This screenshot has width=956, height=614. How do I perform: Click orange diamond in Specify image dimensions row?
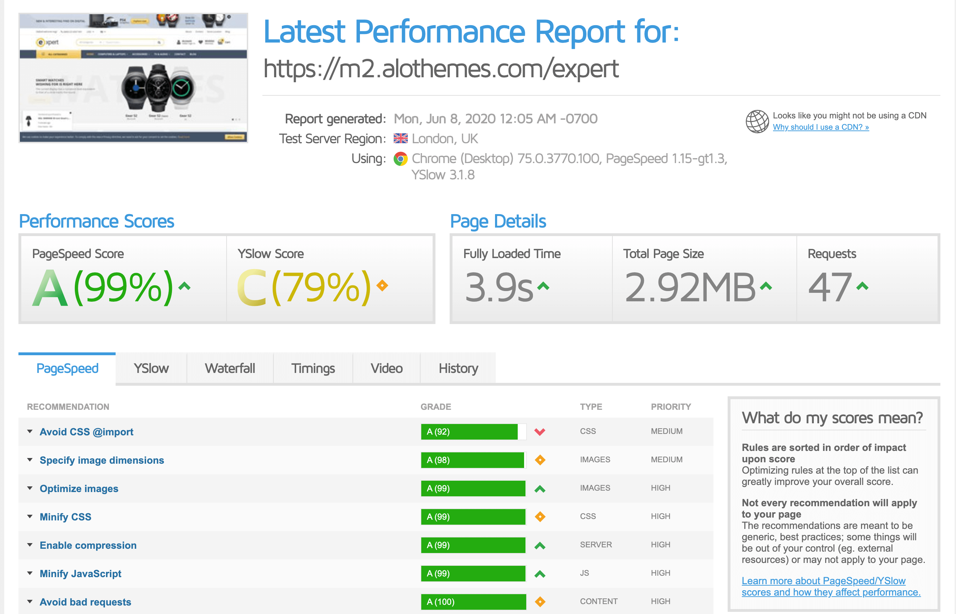[x=540, y=460]
